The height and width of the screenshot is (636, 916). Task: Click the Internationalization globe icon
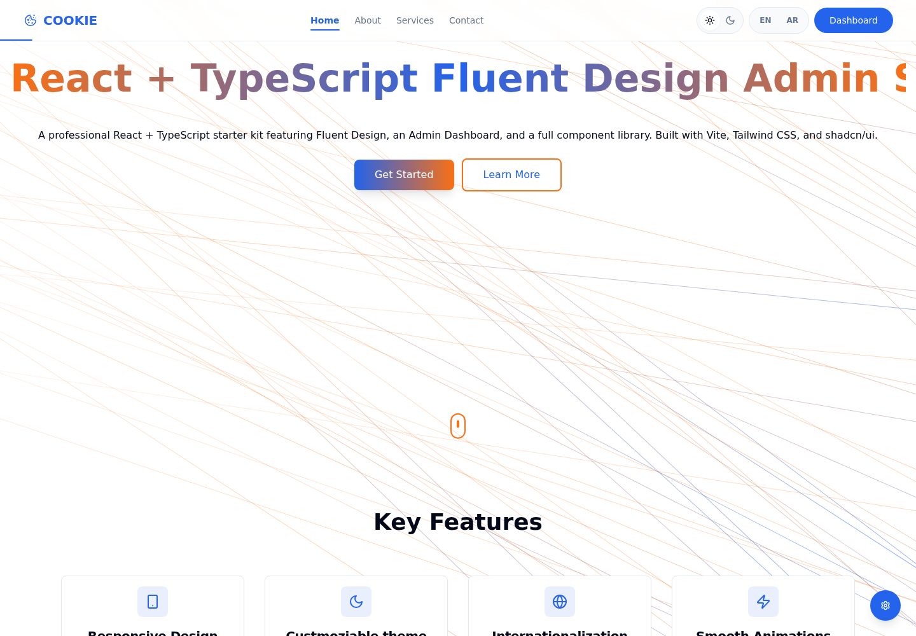pos(560,602)
